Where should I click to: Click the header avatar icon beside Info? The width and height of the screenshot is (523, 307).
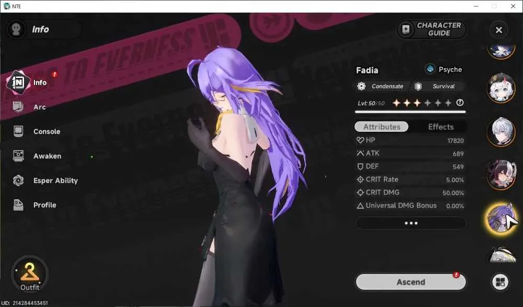tap(16, 29)
